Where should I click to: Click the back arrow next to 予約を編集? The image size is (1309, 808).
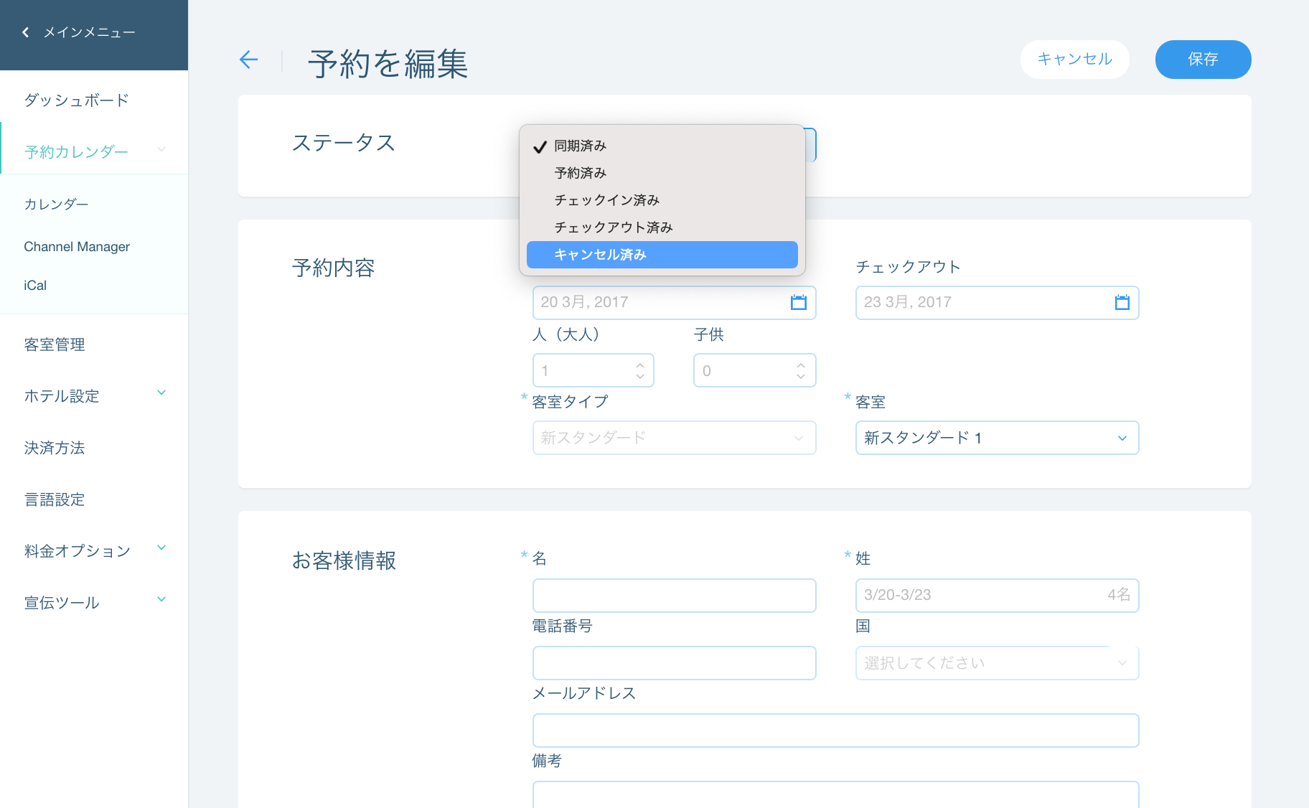[x=248, y=60]
